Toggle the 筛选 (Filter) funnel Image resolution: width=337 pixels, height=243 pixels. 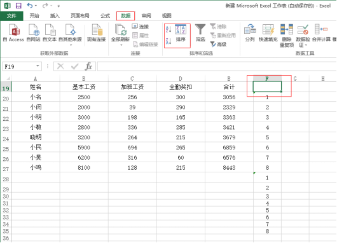[200, 32]
